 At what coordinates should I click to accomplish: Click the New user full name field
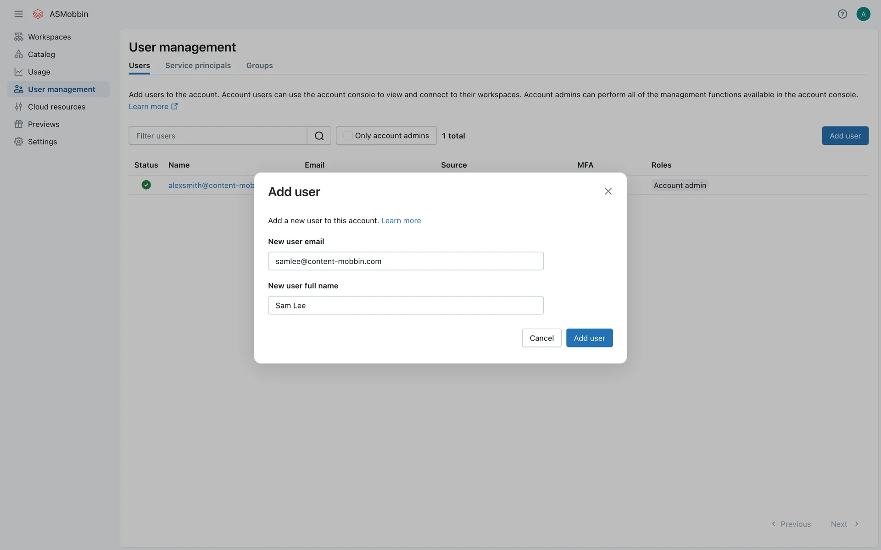pos(406,305)
